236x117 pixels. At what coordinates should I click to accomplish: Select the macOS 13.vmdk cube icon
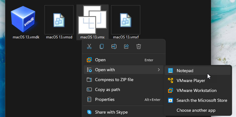(x=23, y=19)
